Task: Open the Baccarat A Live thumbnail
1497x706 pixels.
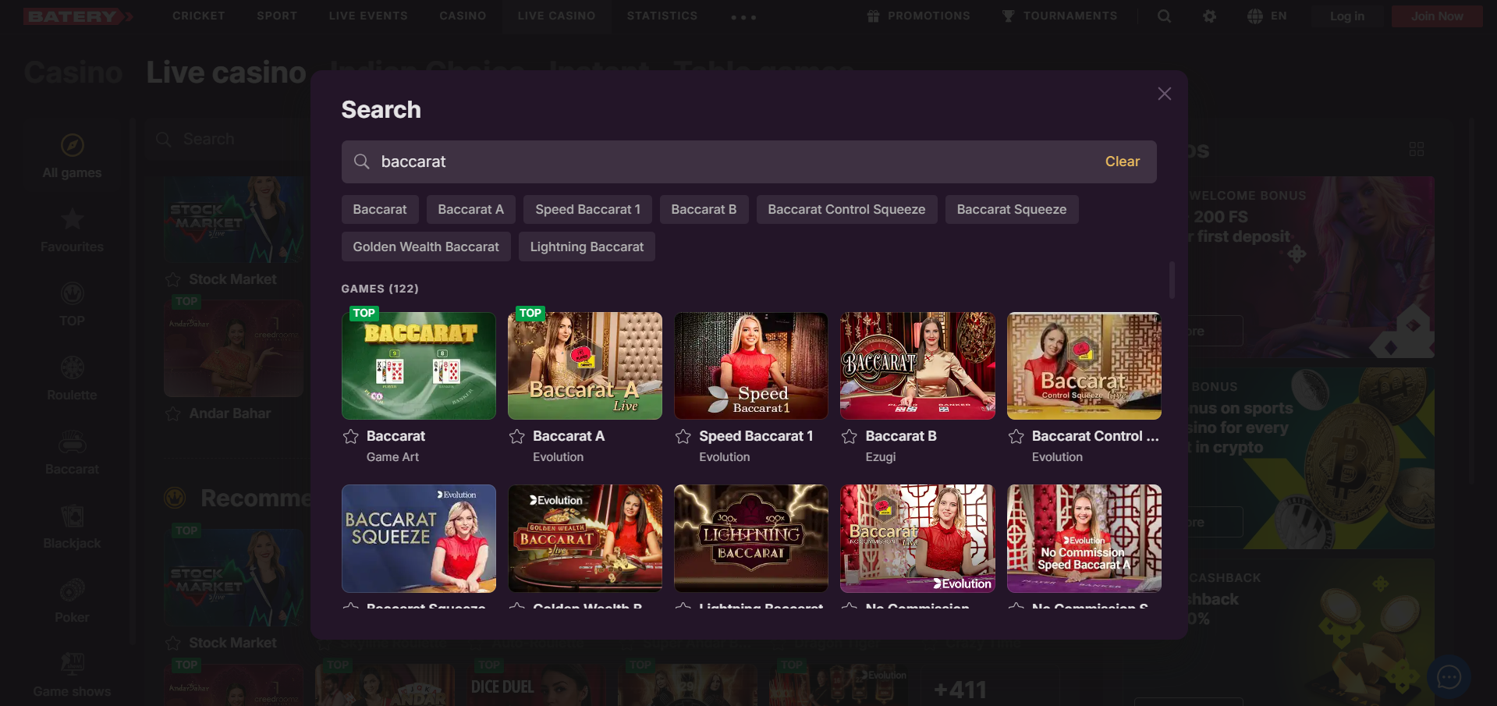Action: [x=585, y=366]
